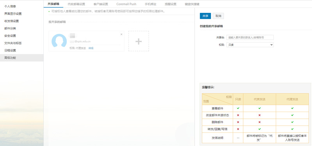This screenshot has height=146, width=312.
Task: Switch to the 代收邮箱设置 tab
Action: (76, 4)
